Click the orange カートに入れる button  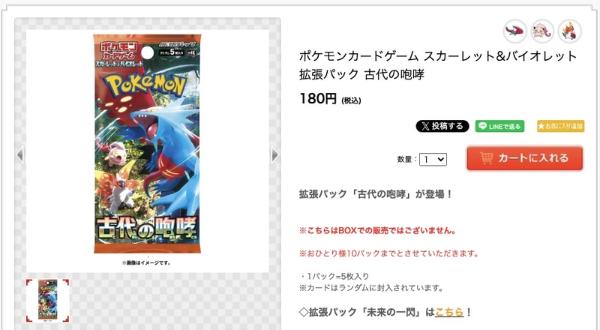click(524, 158)
